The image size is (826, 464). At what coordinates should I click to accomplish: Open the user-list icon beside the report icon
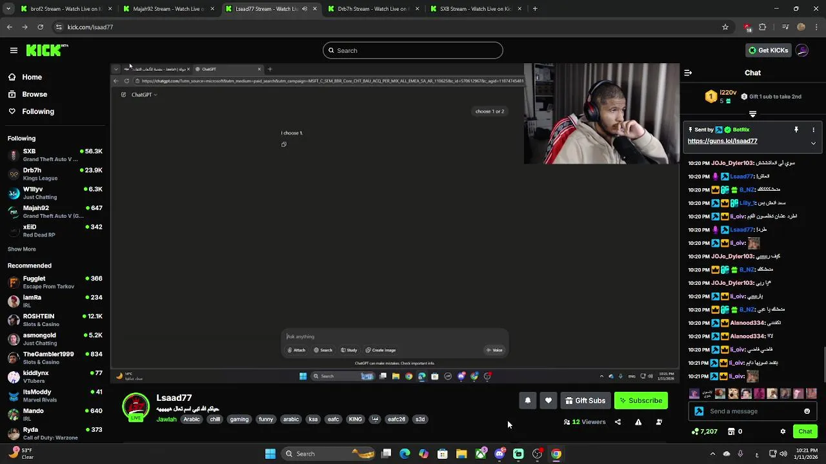coord(659,422)
